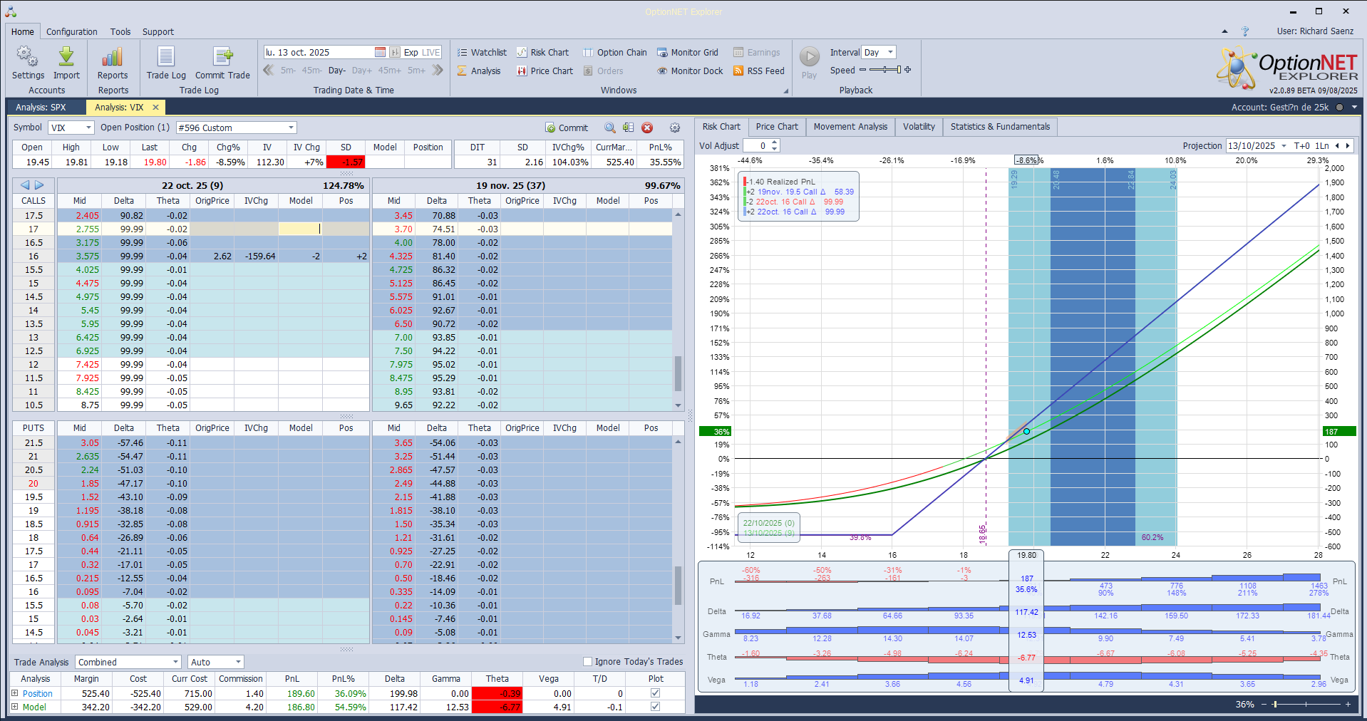Open the #596 Custom position dropdown
The image size is (1367, 721).
pos(291,128)
